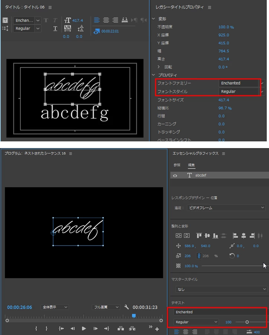Viewport: 269px width, 335px height.
Task: Align title text right
Action: (115, 20)
